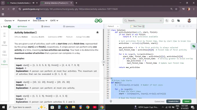197x110 pixels.
Task: Show hidden system tray icons
Action: pos(163,107)
